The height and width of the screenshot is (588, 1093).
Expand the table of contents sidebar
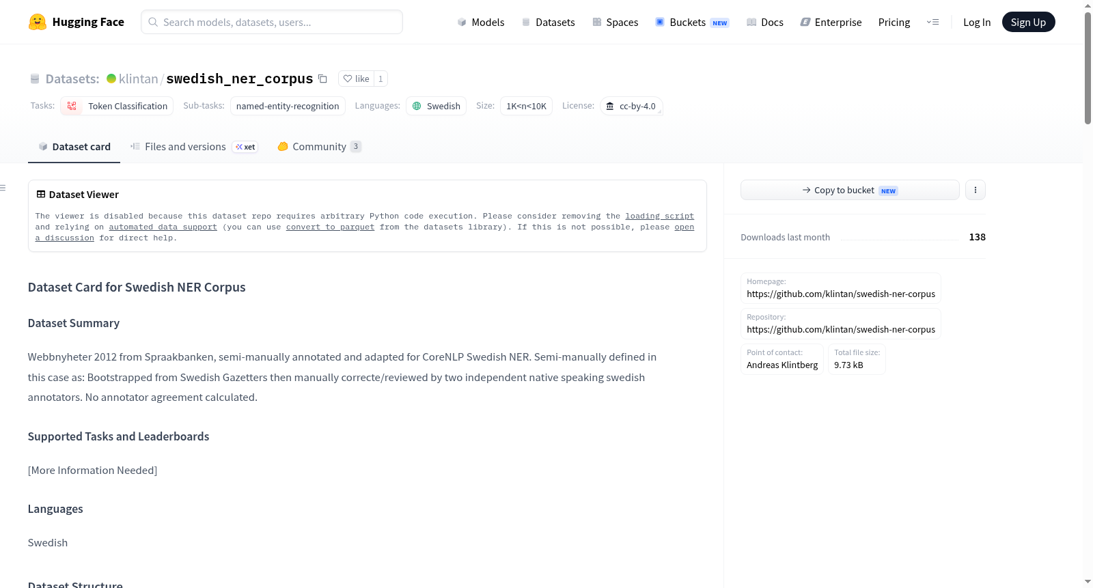pos(3,188)
